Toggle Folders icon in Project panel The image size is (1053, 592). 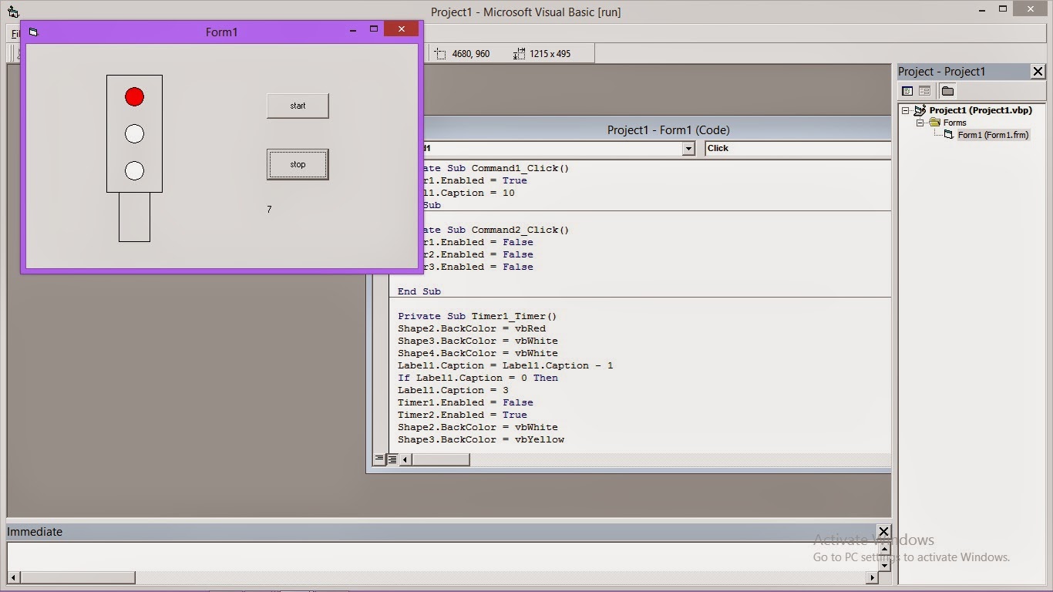tap(947, 91)
